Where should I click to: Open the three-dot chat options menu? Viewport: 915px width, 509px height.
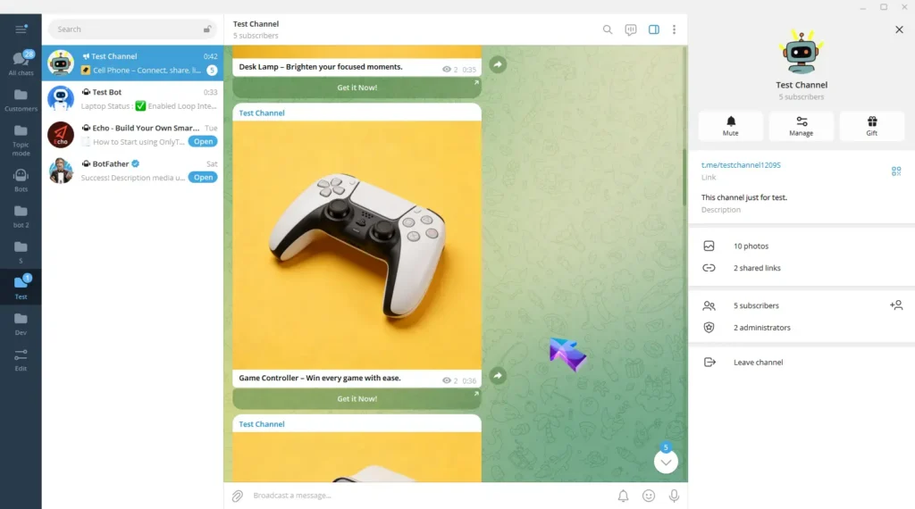coord(674,29)
